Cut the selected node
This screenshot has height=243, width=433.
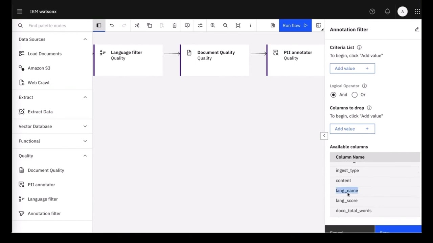pyautogui.click(x=137, y=25)
